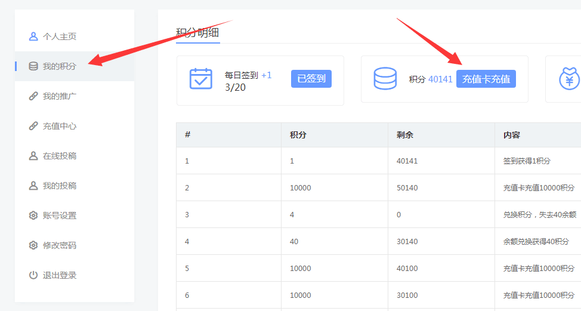581x311 pixels.
Task: Click the 充值卡充值 button
Action: (x=486, y=79)
